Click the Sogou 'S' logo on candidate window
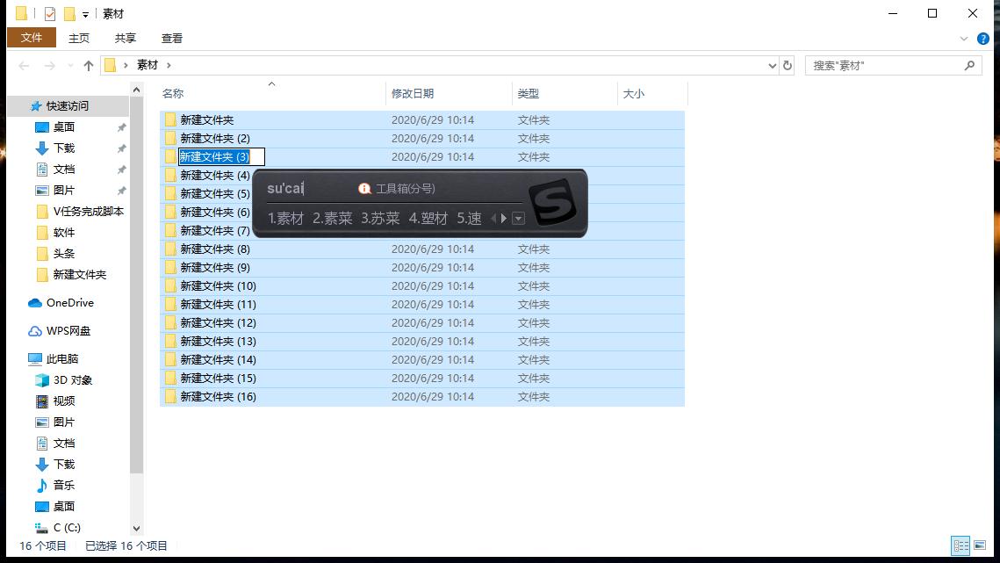The height and width of the screenshot is (563, 1000). pyautogui.click(x=552, y=200)
